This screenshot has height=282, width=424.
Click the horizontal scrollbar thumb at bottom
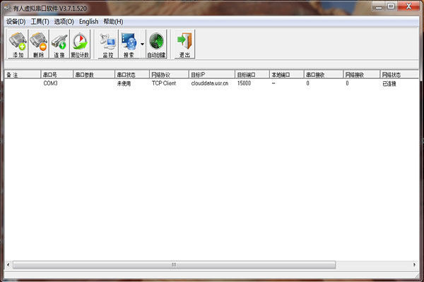(173, 265)
